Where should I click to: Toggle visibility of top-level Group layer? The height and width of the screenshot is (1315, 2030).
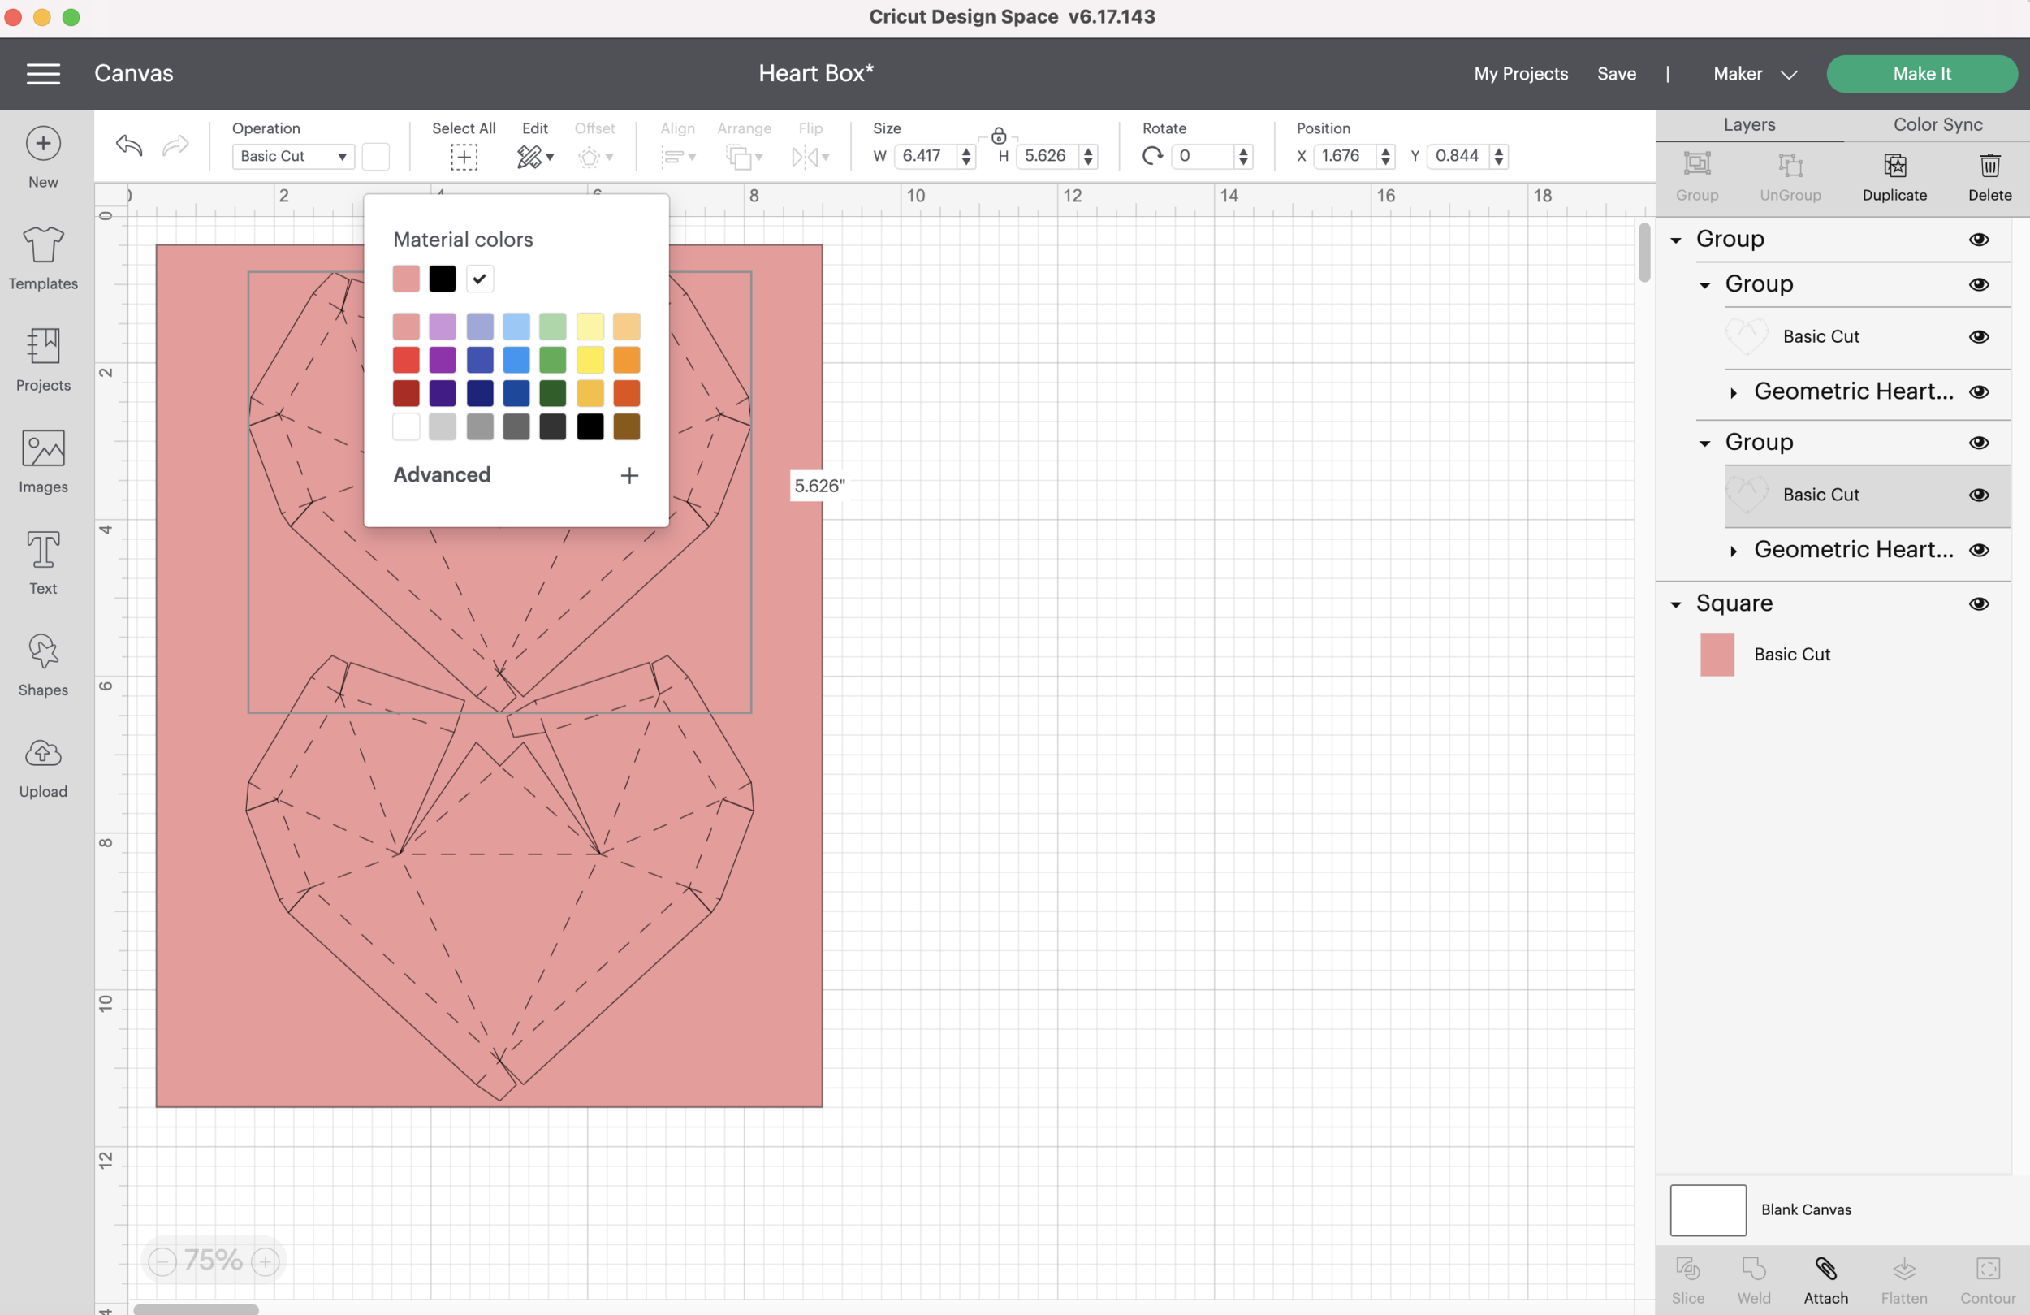click(x=1979, y=240)
